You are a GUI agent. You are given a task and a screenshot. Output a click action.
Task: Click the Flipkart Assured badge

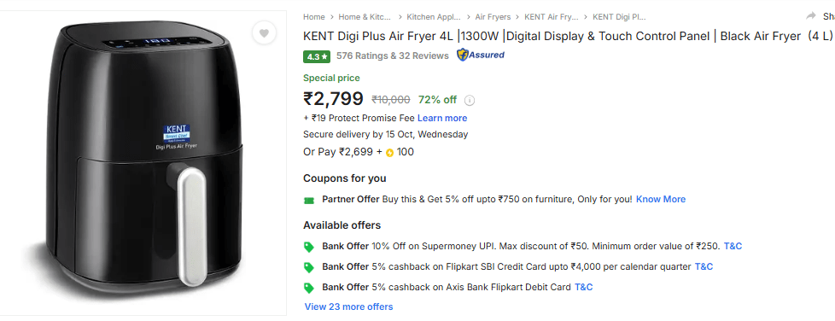point(481,55)
